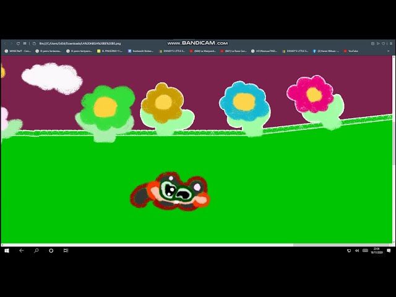396x297 pixels.
Task: Open the snapshot icon in the browser toolbar
Action: pyautogui.click(x=372, y=43)
